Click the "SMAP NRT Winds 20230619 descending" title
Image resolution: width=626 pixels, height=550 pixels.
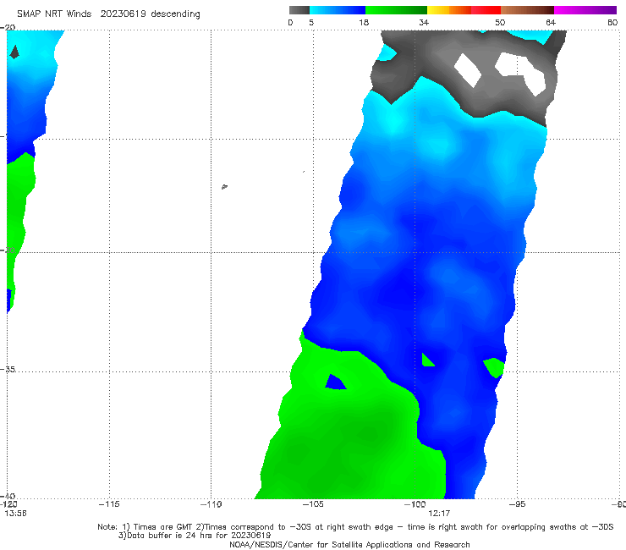coord(108,14)
